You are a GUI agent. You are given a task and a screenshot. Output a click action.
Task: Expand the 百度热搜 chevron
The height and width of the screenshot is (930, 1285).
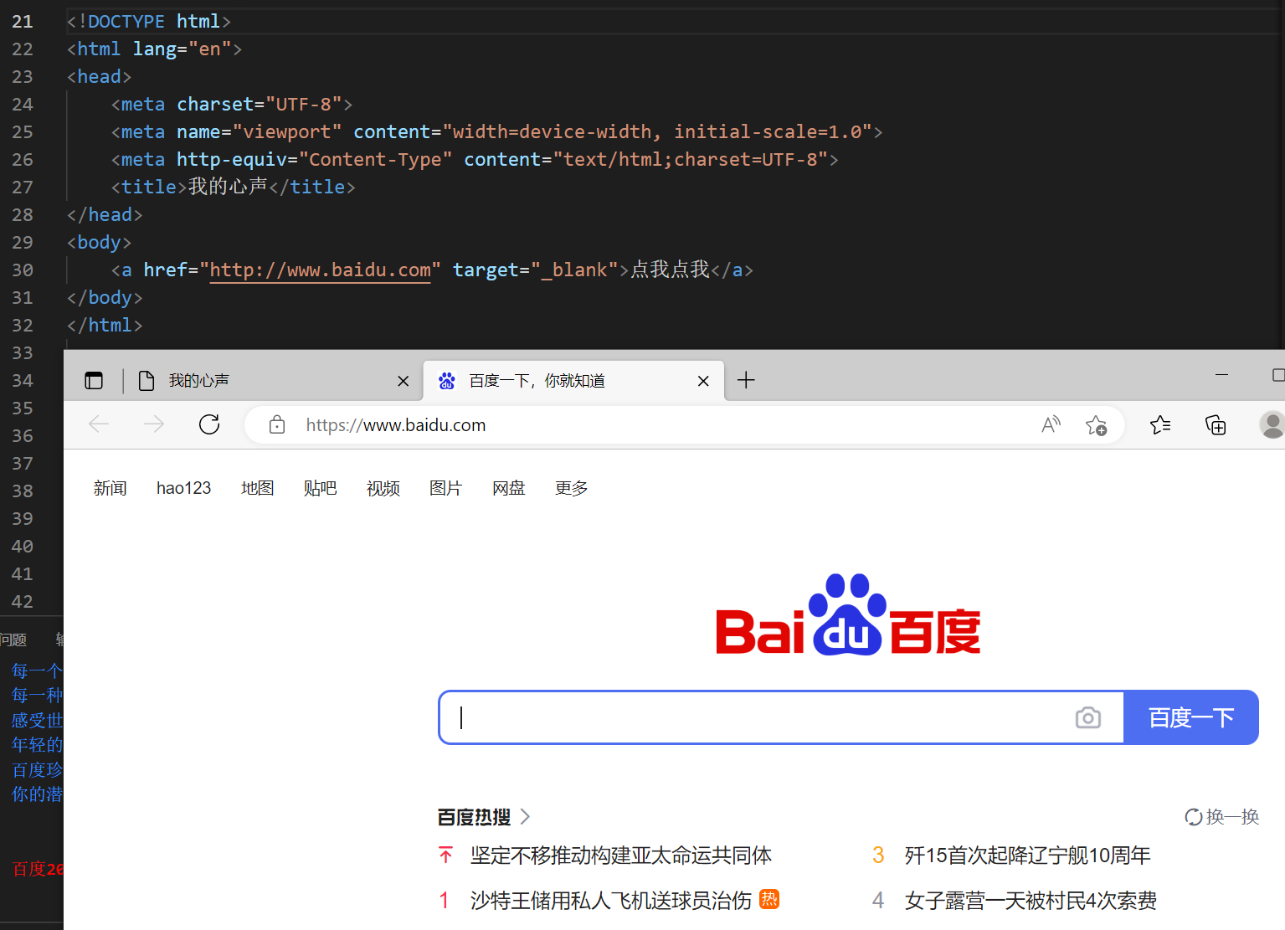click(525, 817)
